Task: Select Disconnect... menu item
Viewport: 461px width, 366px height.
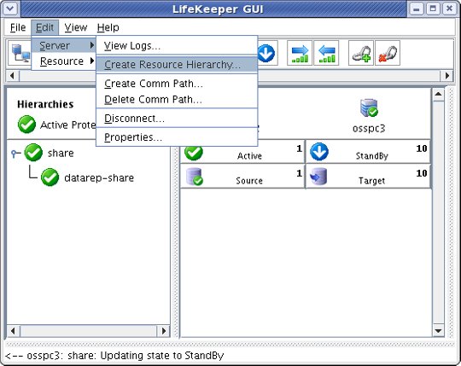Action: pos(177,118)
